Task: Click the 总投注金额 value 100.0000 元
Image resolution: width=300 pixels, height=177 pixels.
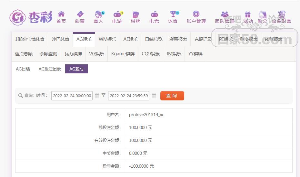Action: [x=141, y=127]
